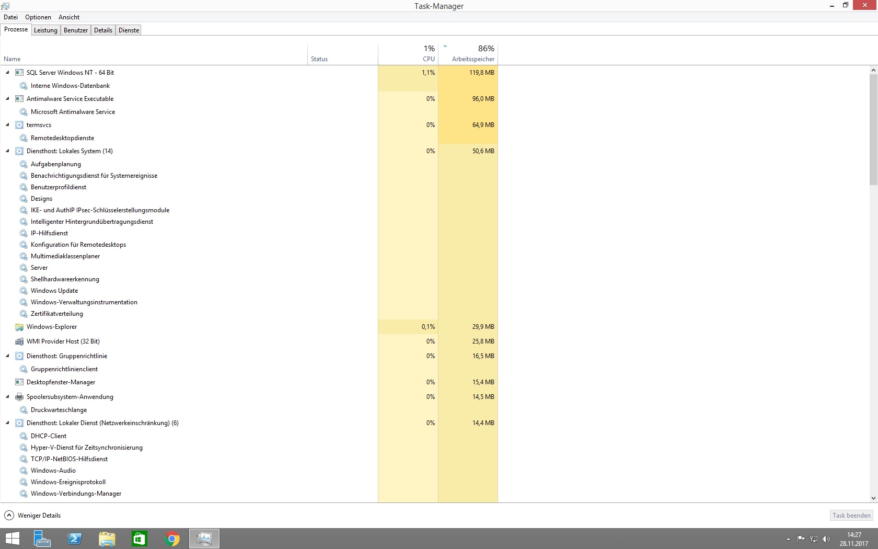Click the Remotedesktopdienste service icon

(x=24, y=138)
